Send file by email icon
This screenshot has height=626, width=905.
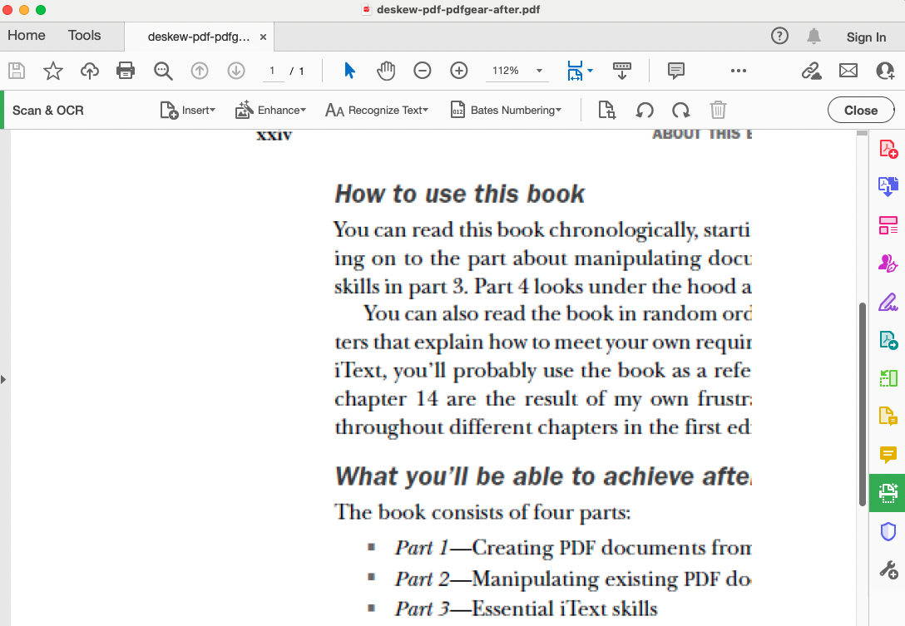(848, 71)
